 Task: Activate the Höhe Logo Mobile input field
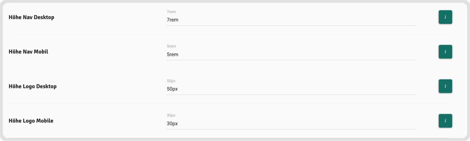click(x=291, y=123)
